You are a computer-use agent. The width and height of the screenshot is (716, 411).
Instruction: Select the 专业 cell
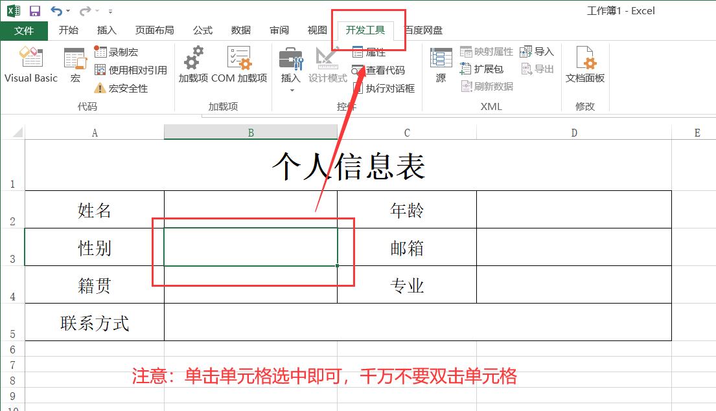407,285
